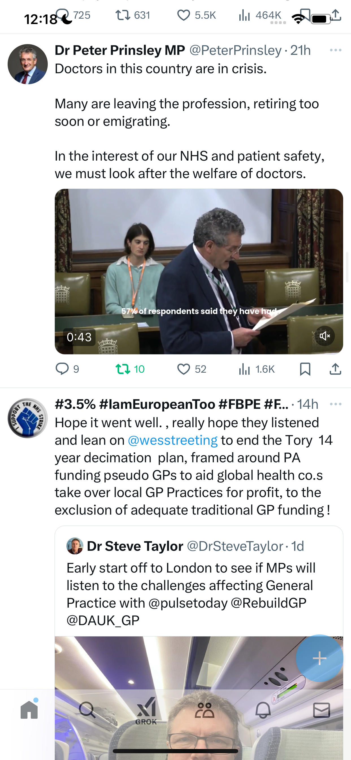Open Dr Peter Prinsley's profile picture
This screenshot has height=760, width=351.
point(28,64)
